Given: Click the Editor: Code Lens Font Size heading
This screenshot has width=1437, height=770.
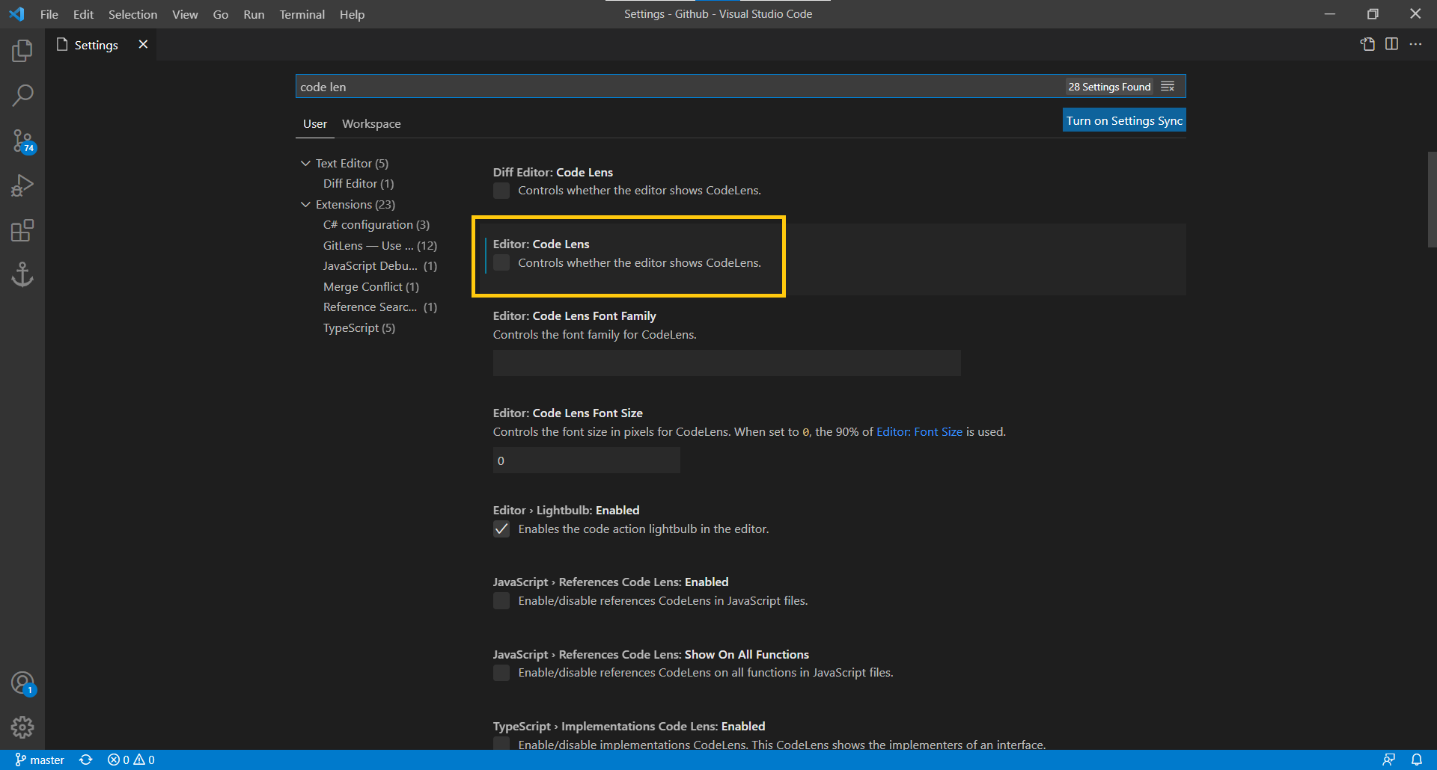Looking at the screenshot, I should [x=567, y=413].
